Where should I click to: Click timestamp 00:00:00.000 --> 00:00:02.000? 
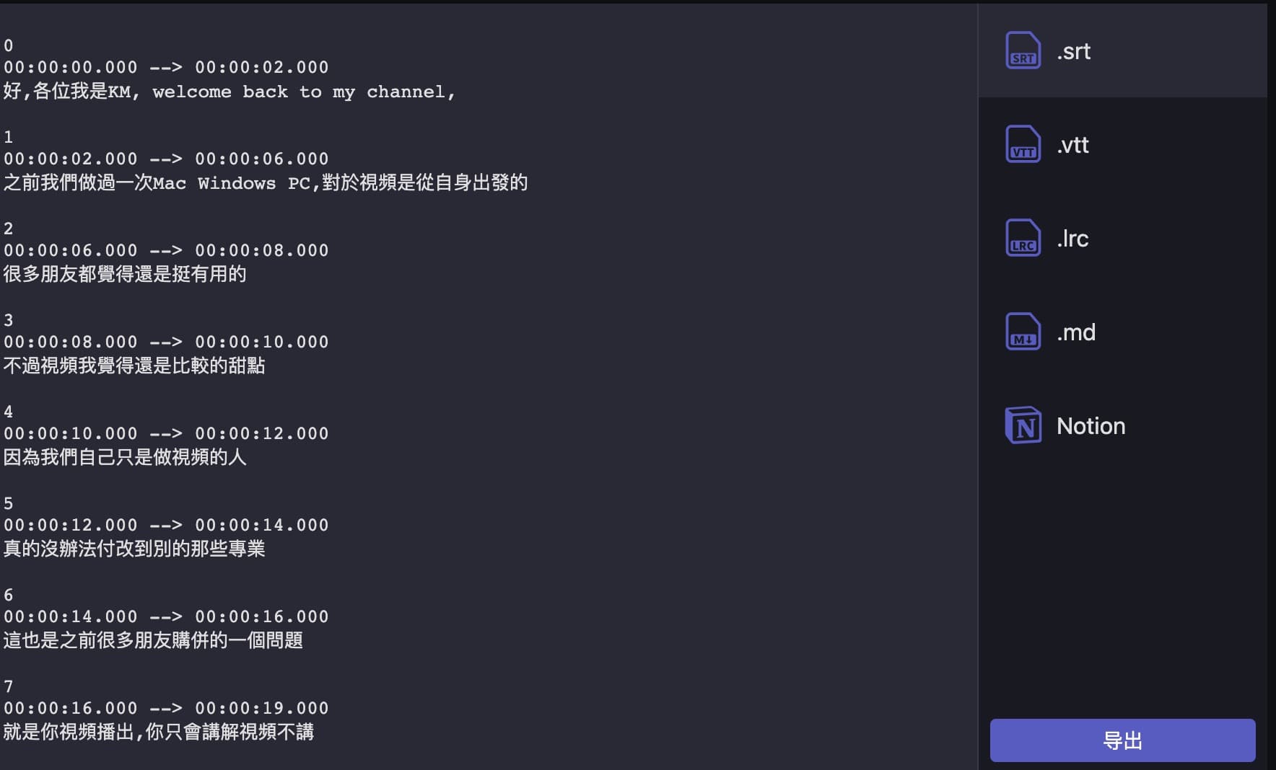pyautogui.click(x=166, y=67)
